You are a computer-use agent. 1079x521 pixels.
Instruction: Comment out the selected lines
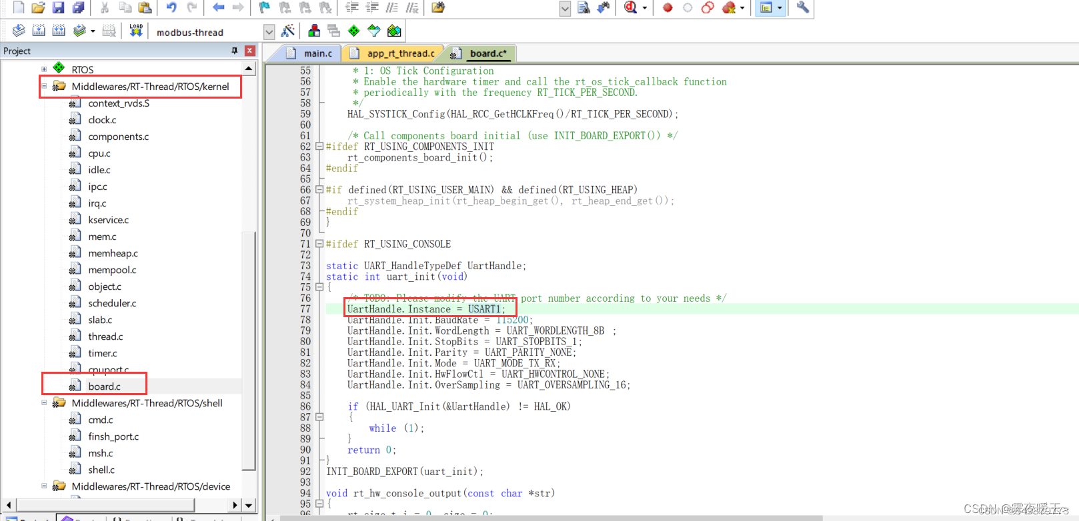pyautogui.click(x=392, y=7)
